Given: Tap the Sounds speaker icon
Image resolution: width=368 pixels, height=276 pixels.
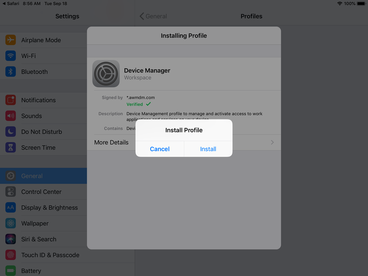Looking at the screenshot, I should (11, 116).
